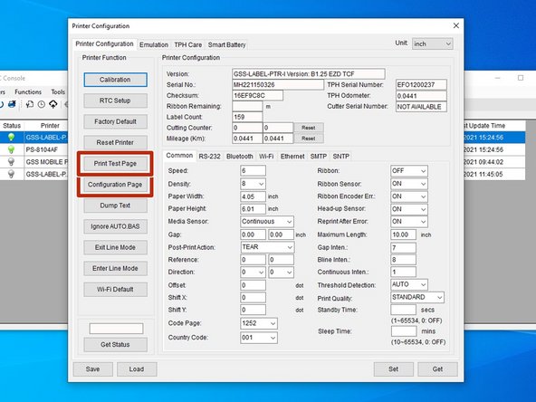Open the Smart Battery tab
Image resolution: width=536 pixels, height=402 pixels.
coord(226,44)
